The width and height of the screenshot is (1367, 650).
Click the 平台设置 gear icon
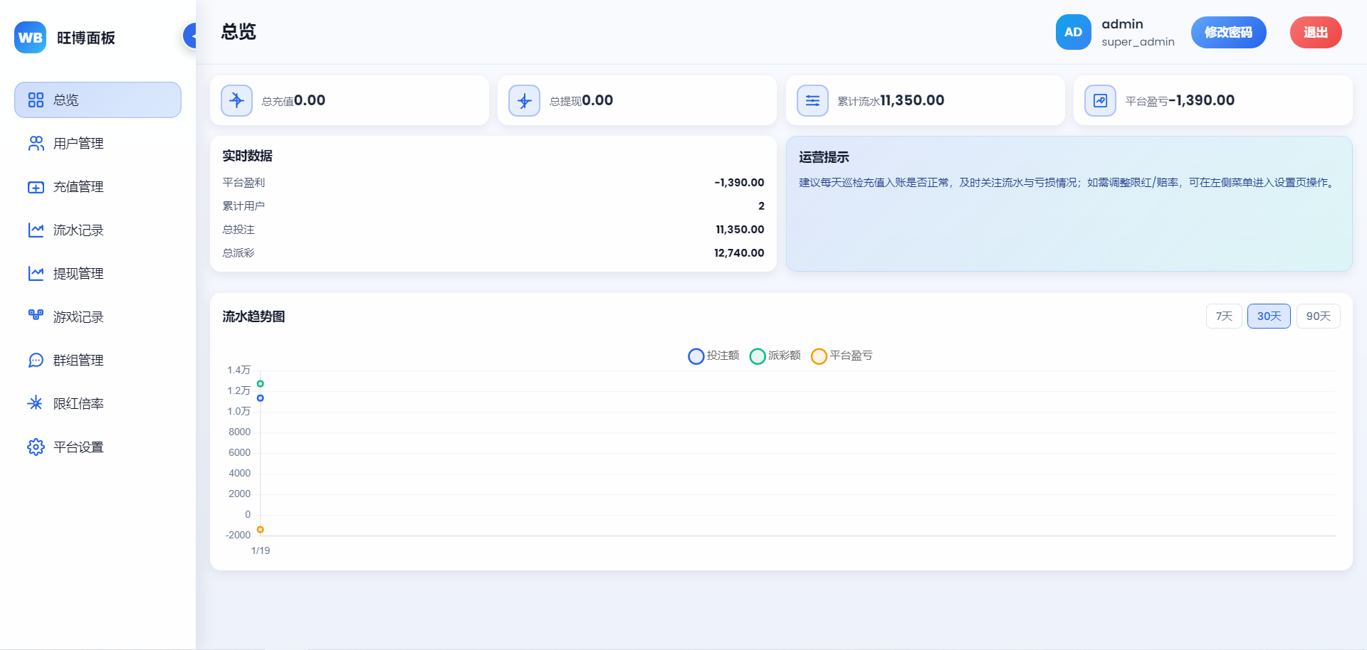point(36,447)
